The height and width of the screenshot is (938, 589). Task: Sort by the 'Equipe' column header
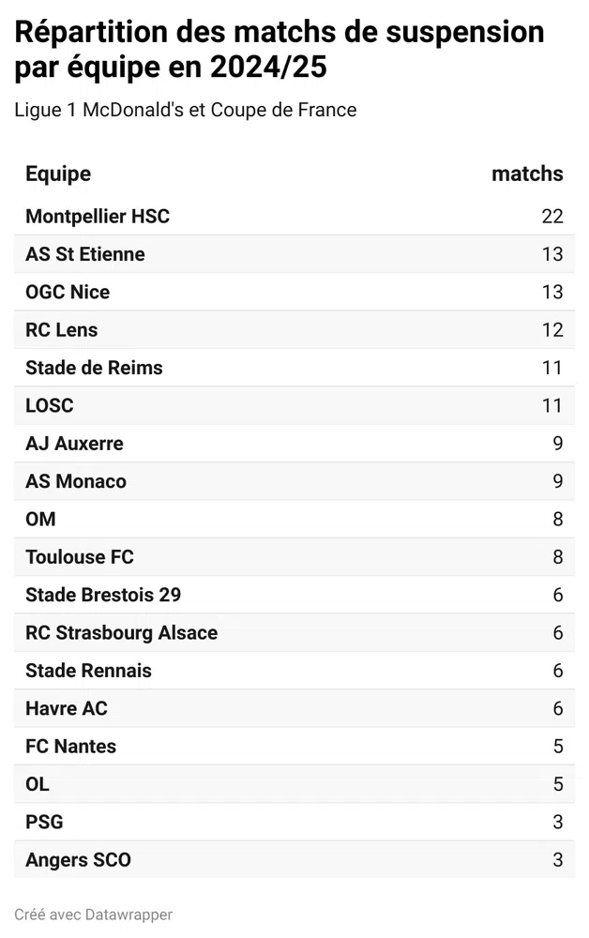click(x=58, y=174)
